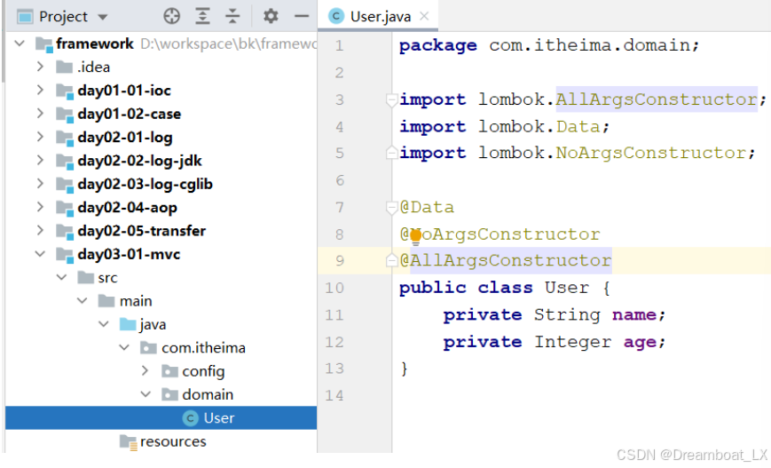
Task: Select the day02-05-transfer module
Action: pos(142,231)
